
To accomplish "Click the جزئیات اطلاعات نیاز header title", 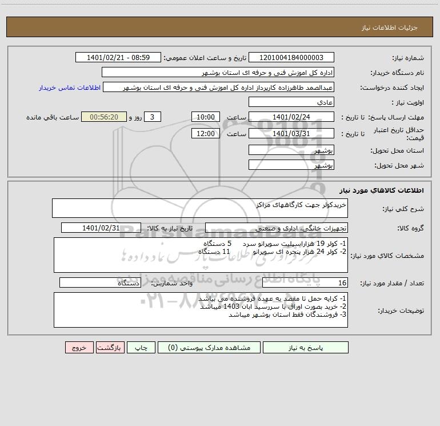I will pyautogui.click(x=390, y=27).
